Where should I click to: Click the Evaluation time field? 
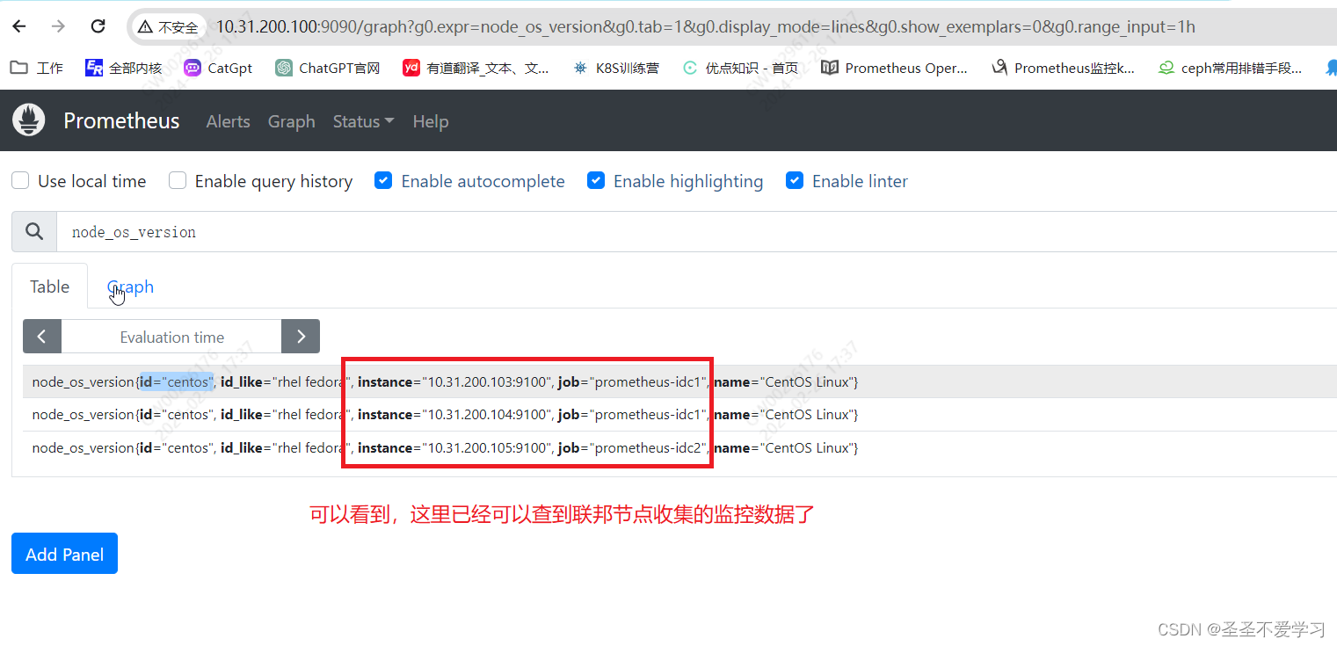(x=171, y=337)
